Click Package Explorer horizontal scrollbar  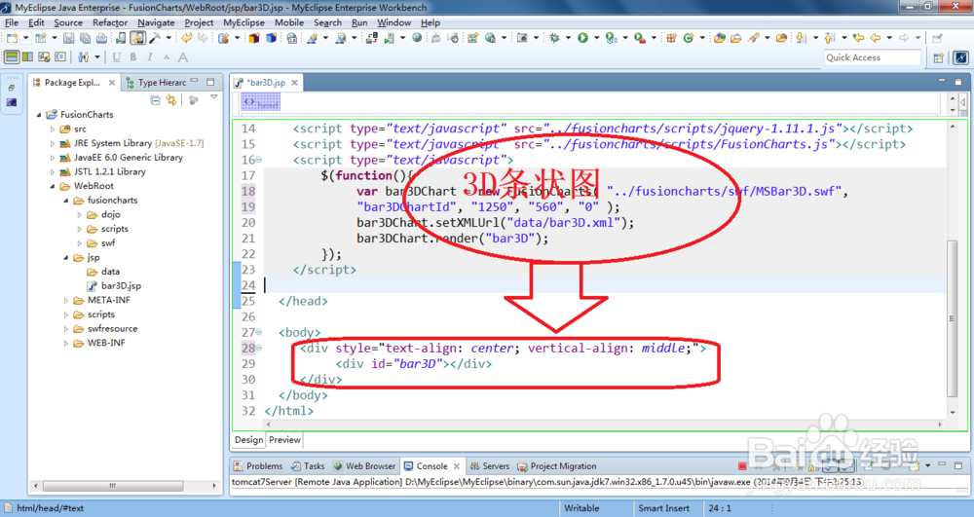112,485
